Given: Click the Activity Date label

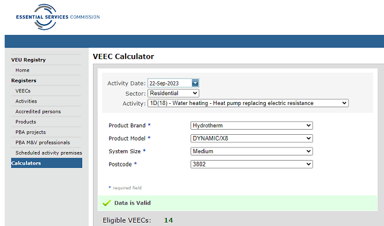Looking at the screenshot, I should pyautogui.click(x=126, y=83).
